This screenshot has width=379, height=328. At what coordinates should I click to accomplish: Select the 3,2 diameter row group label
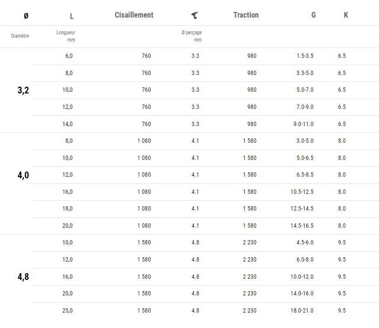24,90
